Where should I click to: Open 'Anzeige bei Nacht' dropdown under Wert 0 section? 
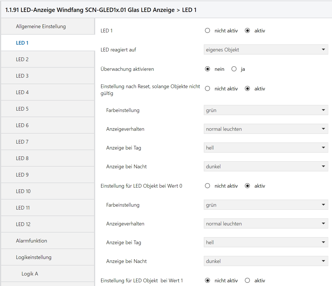pyautogui.click(x=266, y=261)
